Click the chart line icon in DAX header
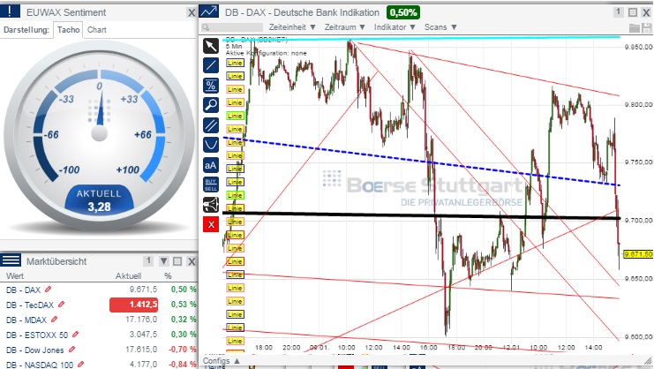This screenshot has width=654, height=369. point(209,11)
